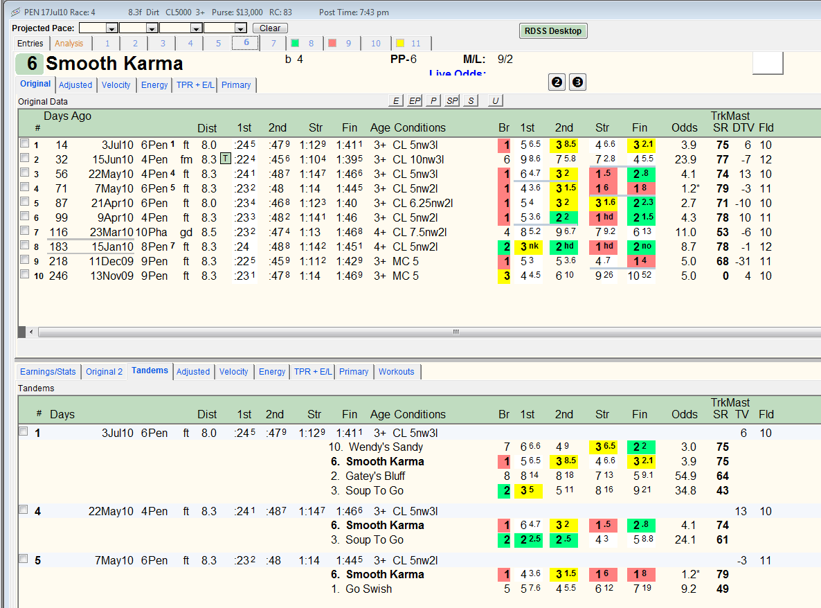The width and height of the screenshot is (821, 608).
Task: Select the E running style button
Action: pos(396,100)
